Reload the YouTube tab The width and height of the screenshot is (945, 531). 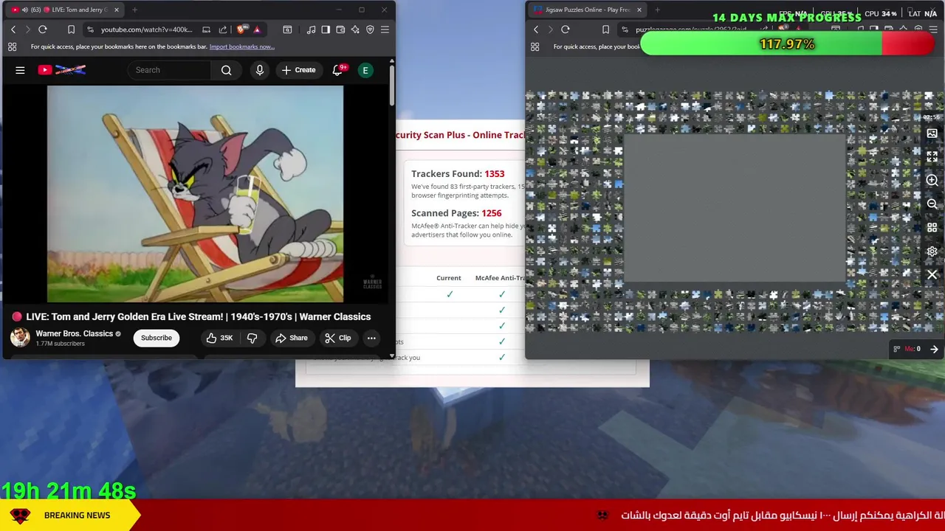click(43, 29)
